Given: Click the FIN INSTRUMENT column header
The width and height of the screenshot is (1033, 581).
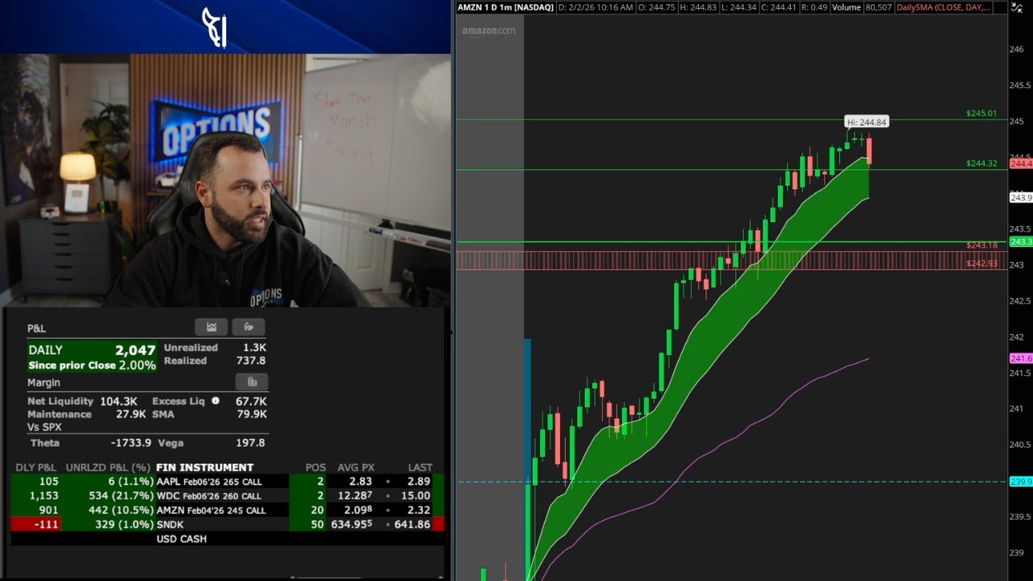Looking at the screenshot, I should (204, 467).
